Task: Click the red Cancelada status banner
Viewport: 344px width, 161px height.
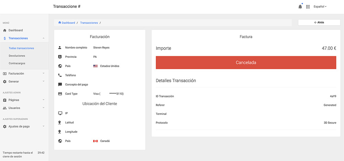Action: [x=246, y=63]
